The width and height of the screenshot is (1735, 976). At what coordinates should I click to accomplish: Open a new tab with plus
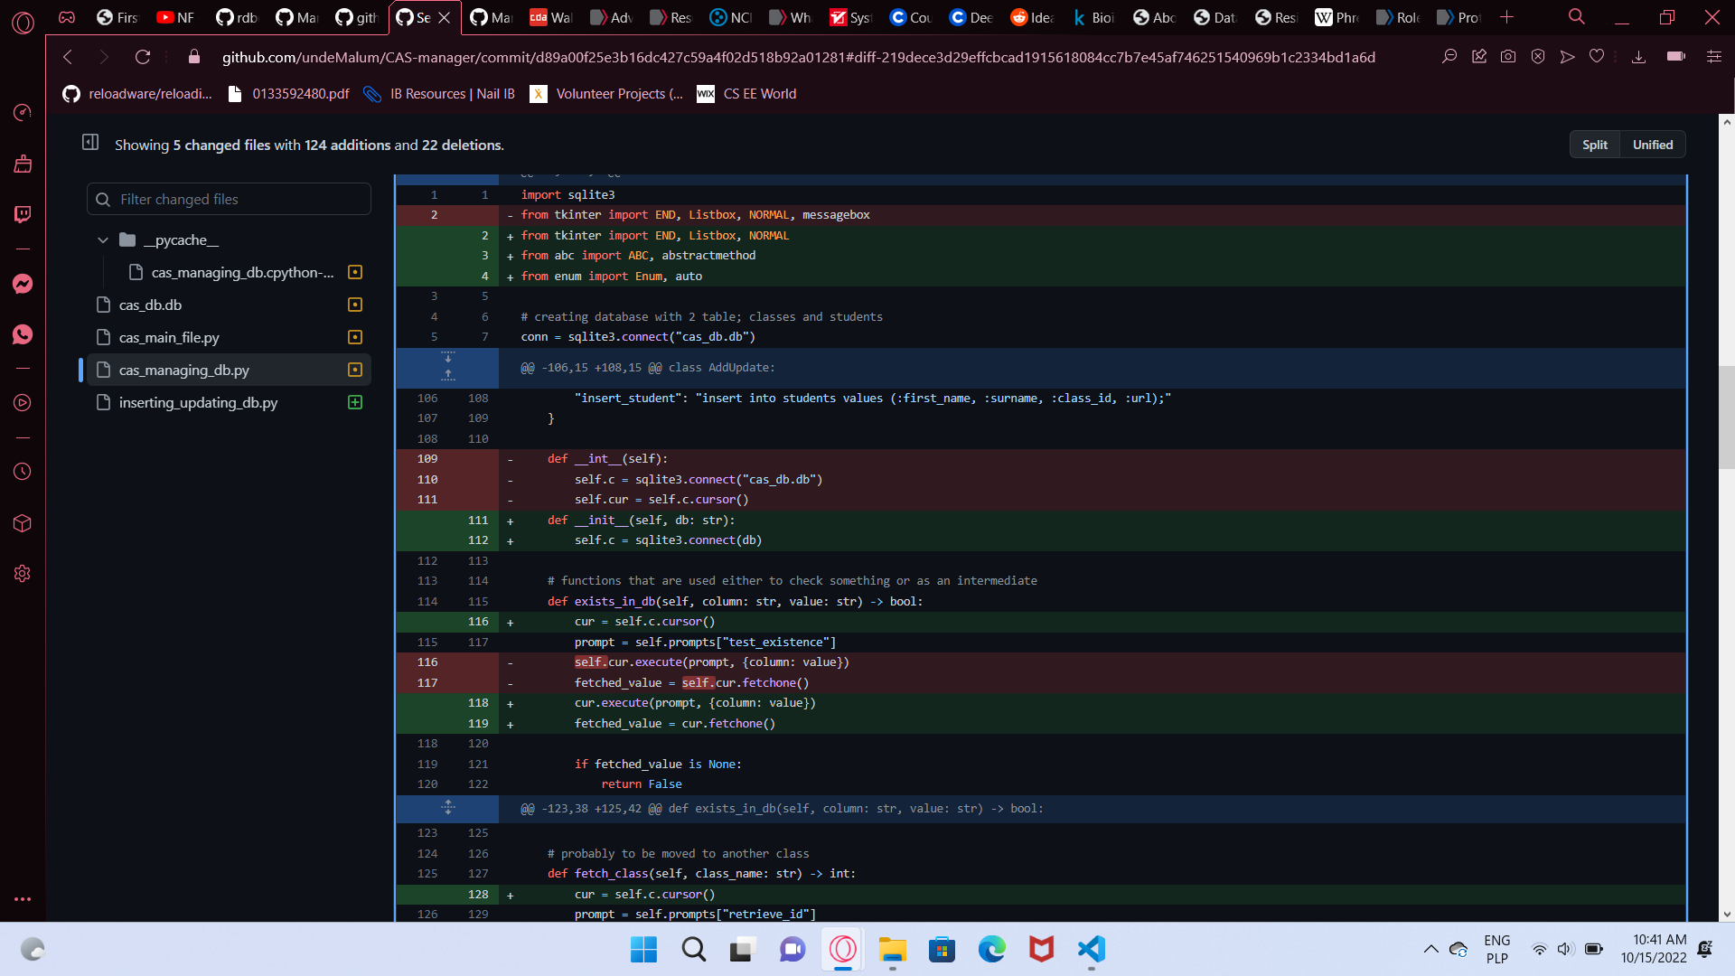1506,17
